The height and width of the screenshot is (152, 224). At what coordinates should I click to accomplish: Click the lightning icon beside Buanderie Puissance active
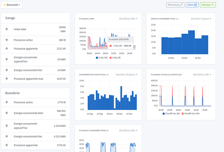pyautogui.click(x=7, y=102)
